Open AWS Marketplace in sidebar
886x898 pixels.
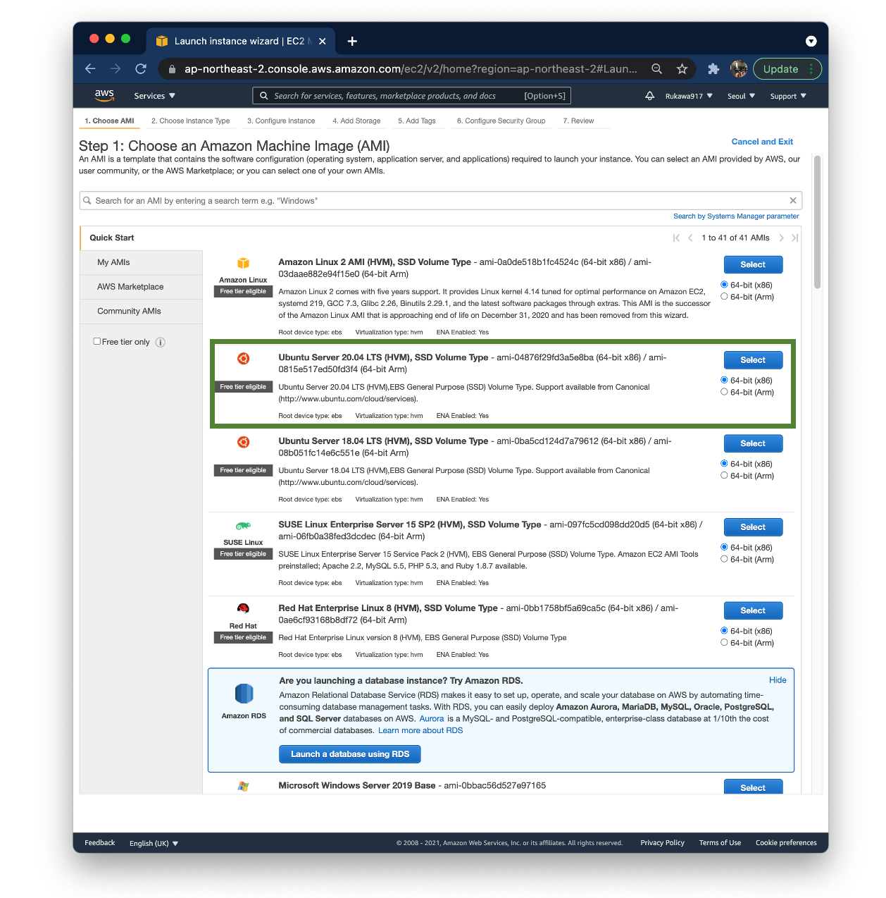[142, 287]
